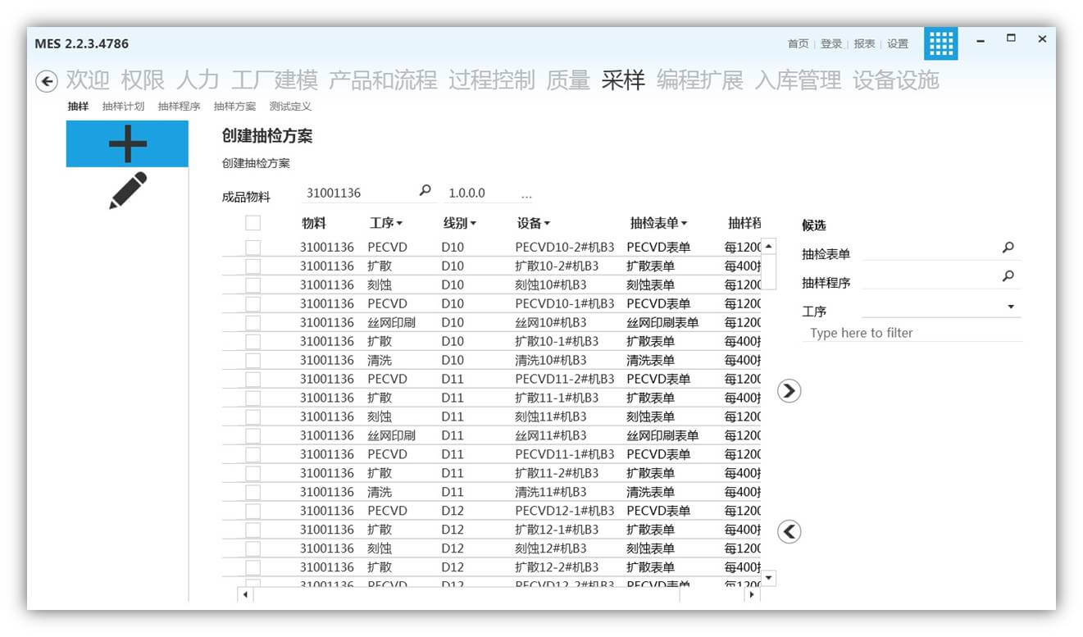
Task: Open the 欢迎 main menu
Action: [x=88, y=80]
